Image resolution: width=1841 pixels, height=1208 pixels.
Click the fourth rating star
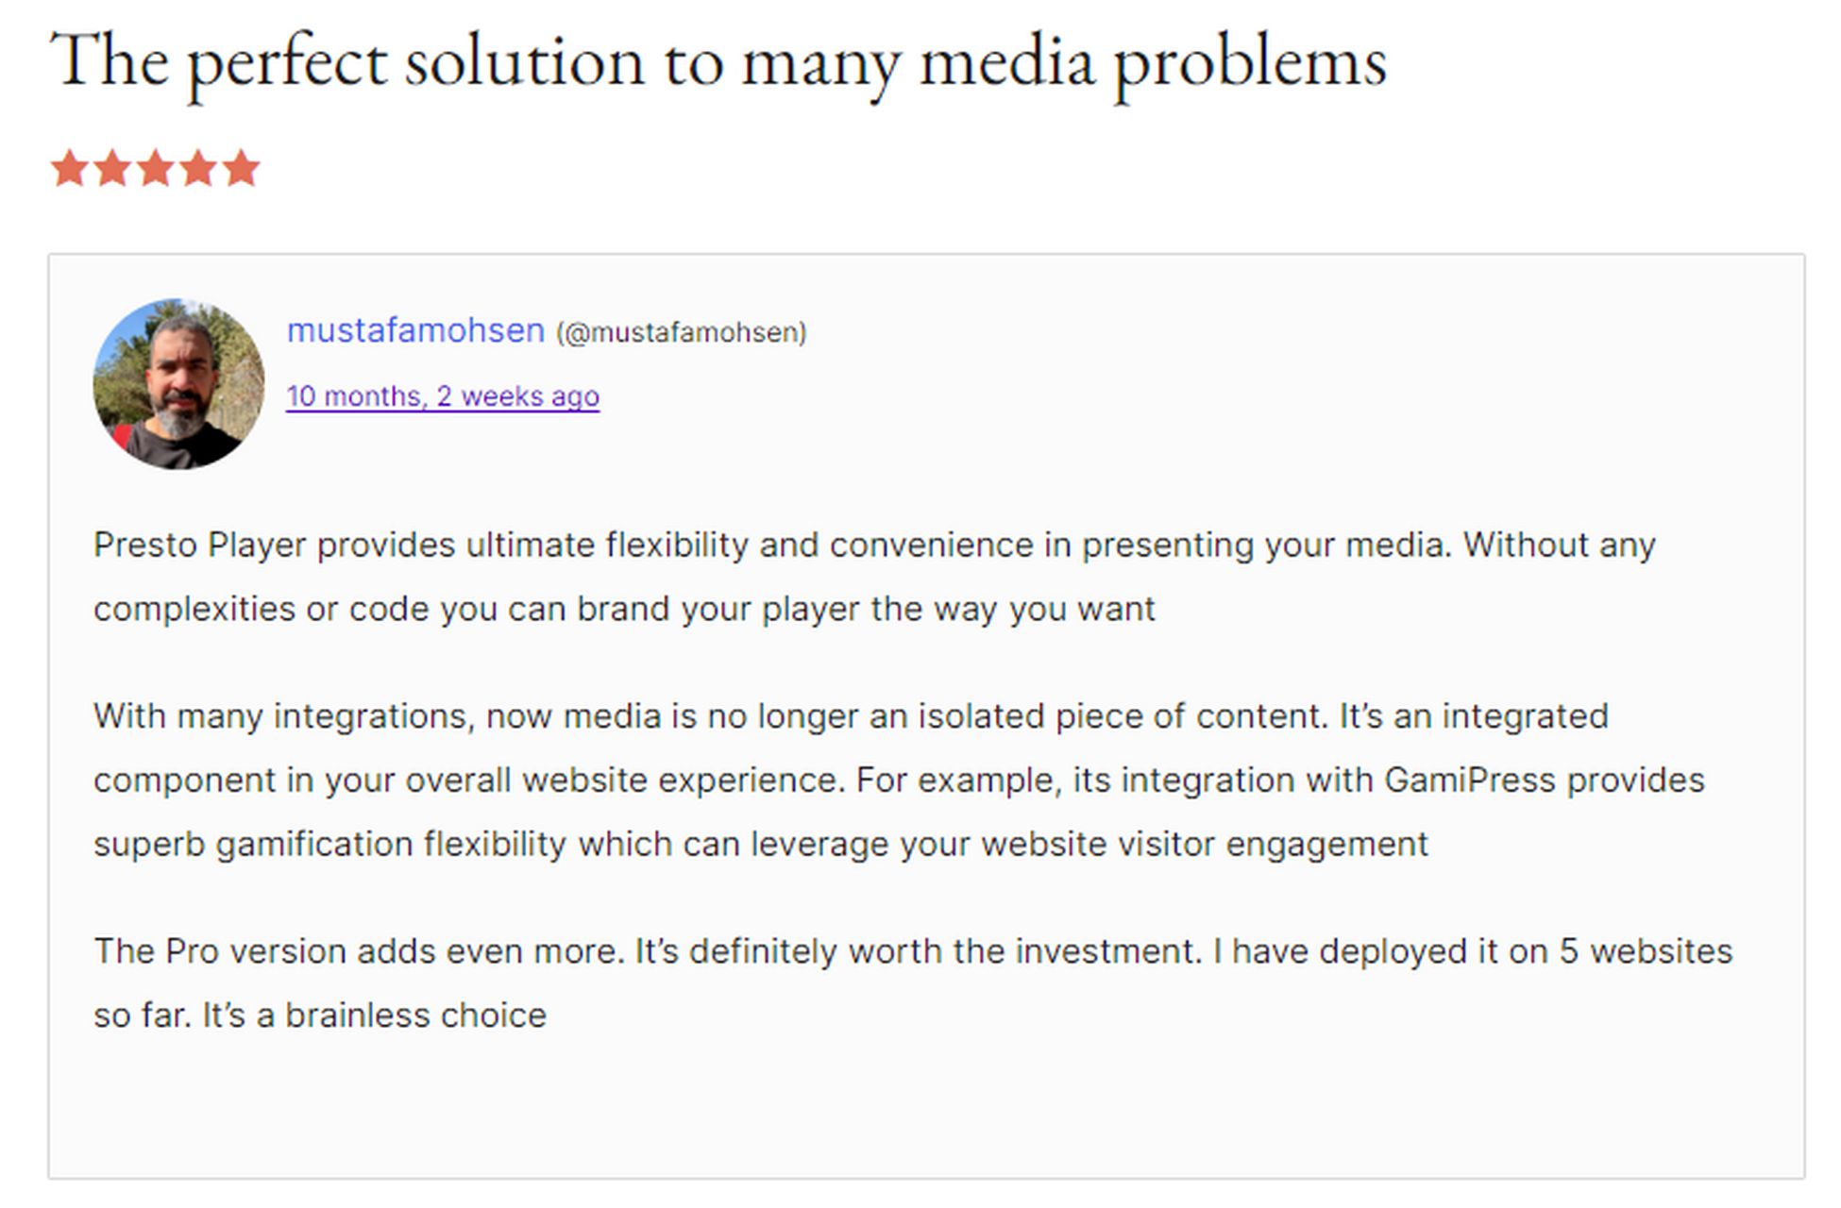[199, 168]
